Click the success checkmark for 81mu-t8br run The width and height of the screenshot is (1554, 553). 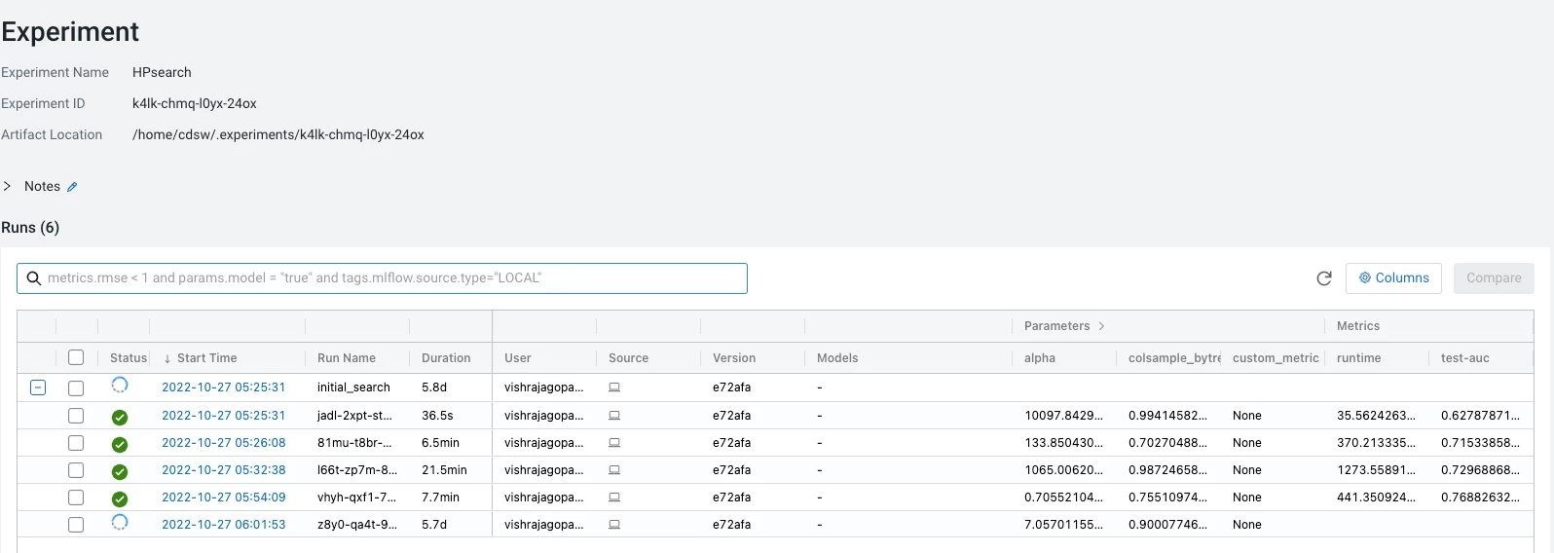tap(120, 444)
